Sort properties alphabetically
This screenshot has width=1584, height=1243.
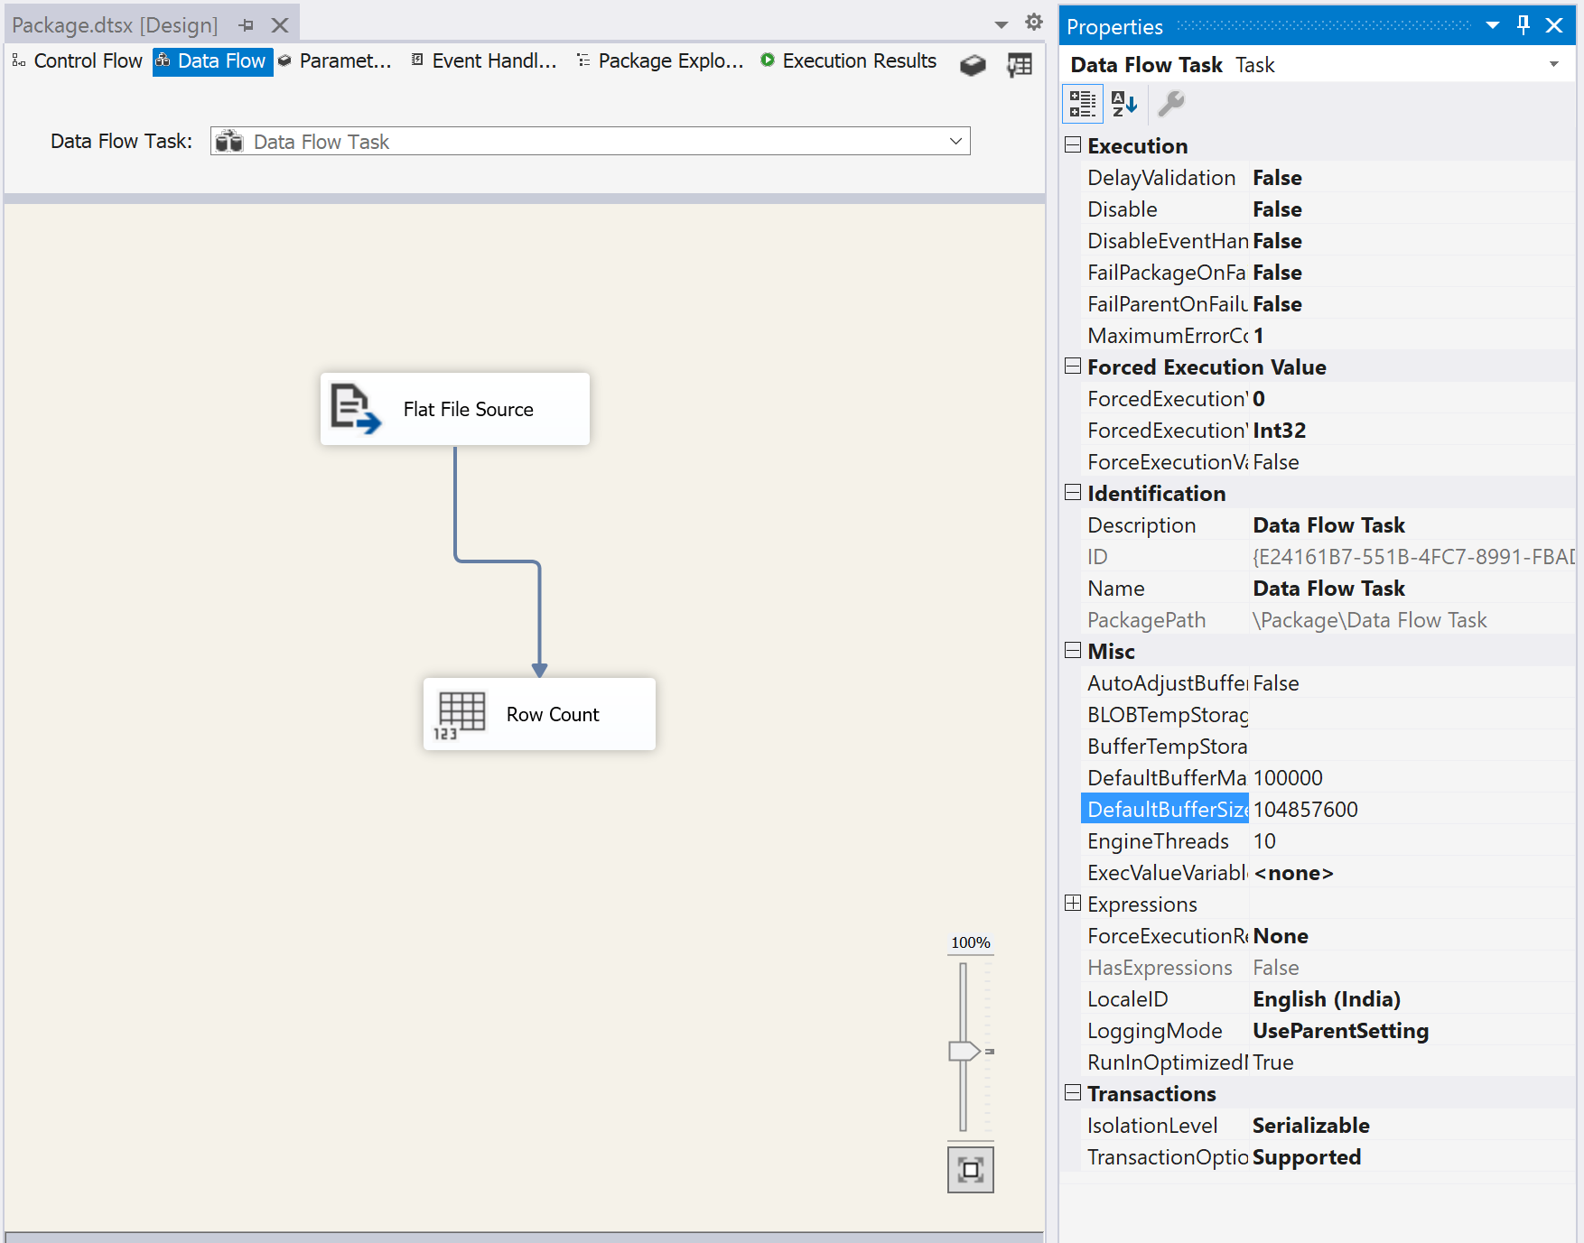point(1123,104)
